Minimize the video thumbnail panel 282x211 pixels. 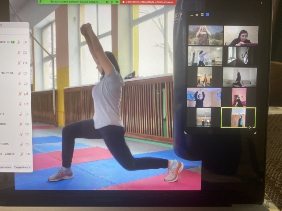192,15
